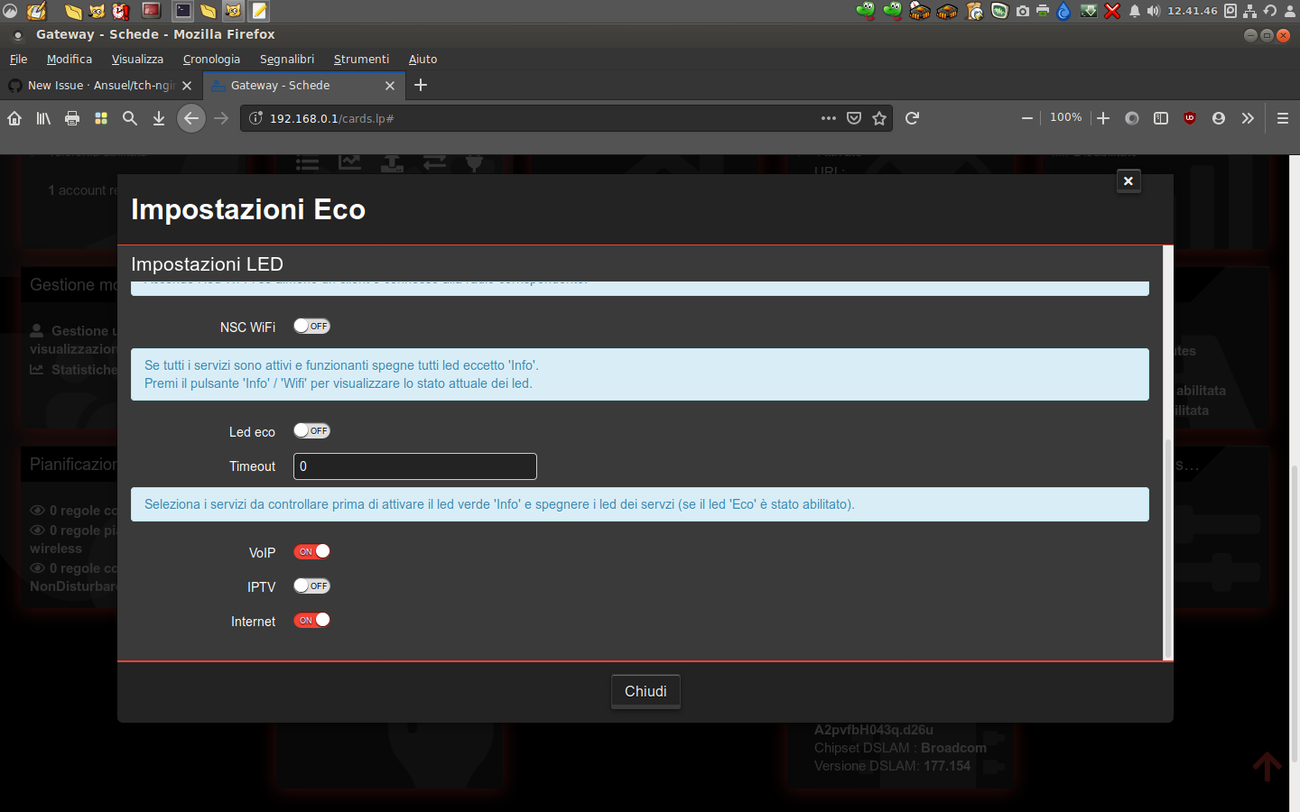Click the Print page icon

coord(71,118)
